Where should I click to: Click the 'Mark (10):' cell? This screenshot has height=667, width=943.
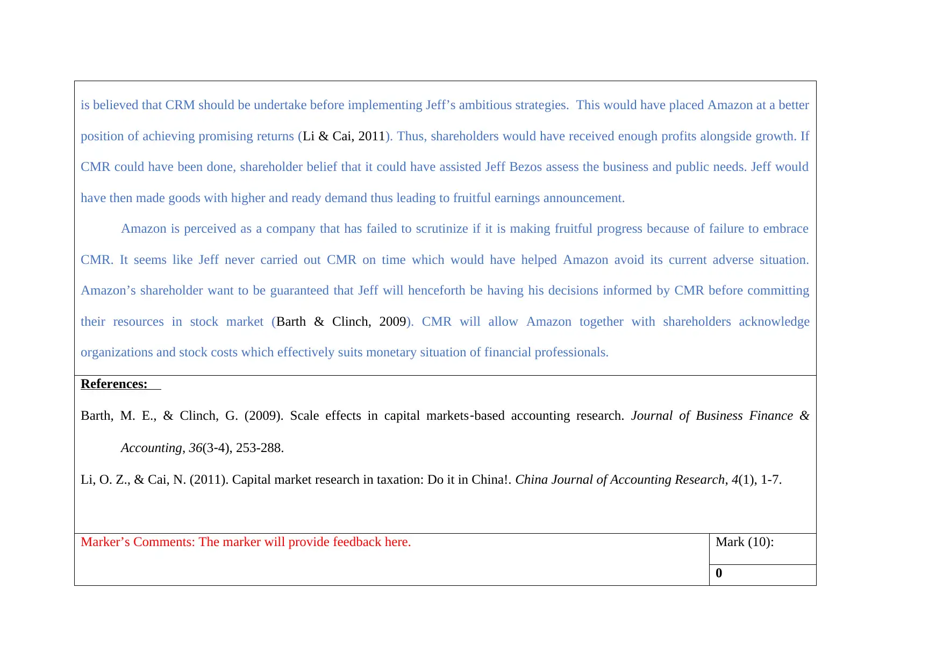click(762, 549)
